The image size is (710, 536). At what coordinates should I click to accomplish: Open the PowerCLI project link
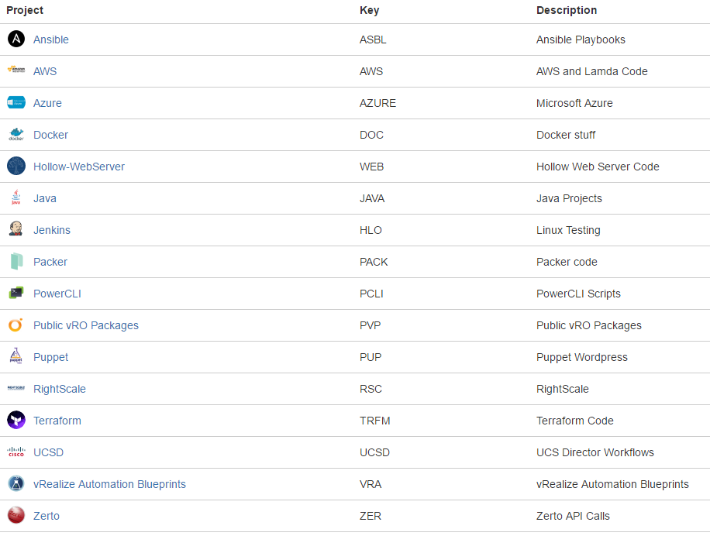[57, 294]
